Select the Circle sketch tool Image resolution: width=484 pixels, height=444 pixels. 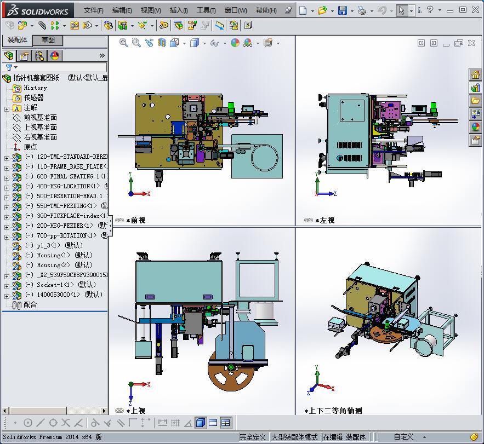pos(29,423)
